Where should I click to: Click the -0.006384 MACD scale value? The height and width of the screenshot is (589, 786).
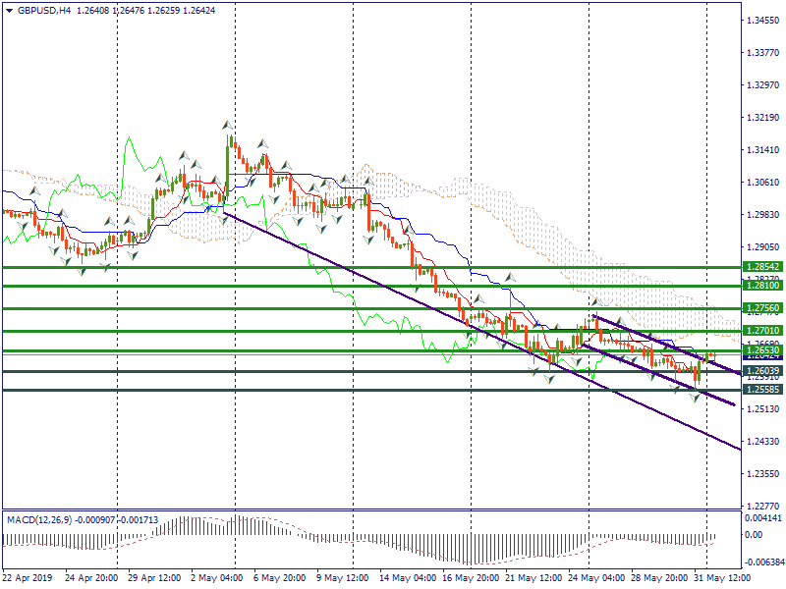pyautogui.click(x=762, y=562)
